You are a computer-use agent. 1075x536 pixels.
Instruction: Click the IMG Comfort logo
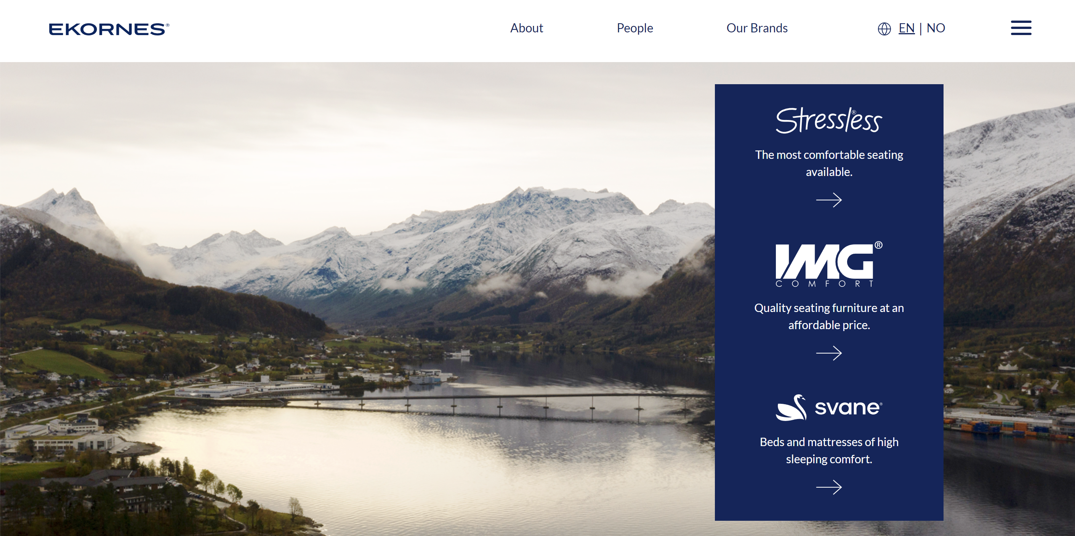point(829,264)
